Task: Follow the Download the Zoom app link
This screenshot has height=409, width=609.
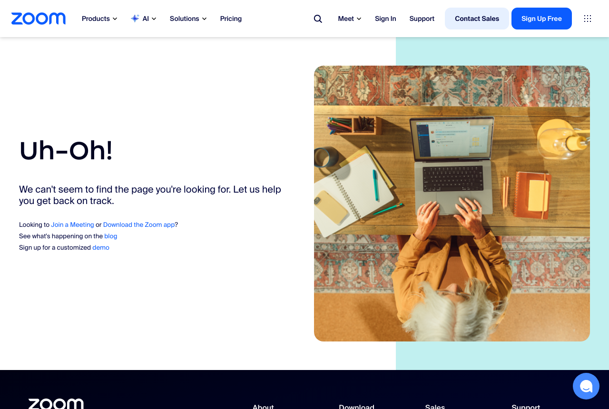Action: [x=139, y=224]
